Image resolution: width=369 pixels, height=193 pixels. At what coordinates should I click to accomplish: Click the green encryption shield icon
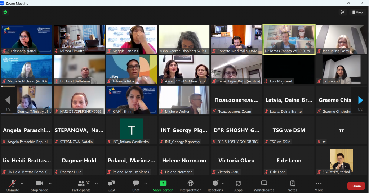(x=5, y=12)
